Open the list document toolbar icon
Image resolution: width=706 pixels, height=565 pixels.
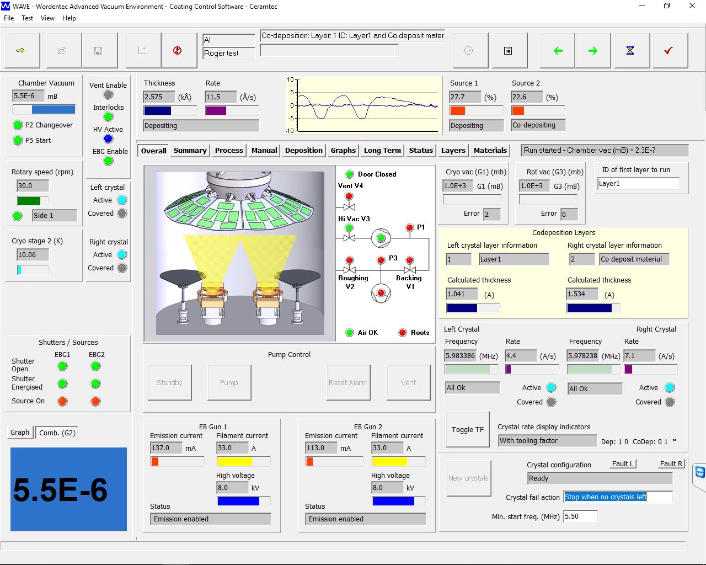pos(508,50)
